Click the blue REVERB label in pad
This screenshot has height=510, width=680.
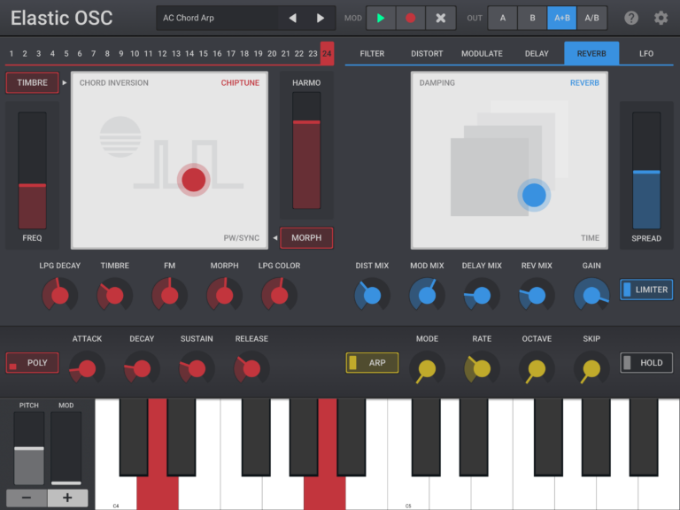(584, 83)
